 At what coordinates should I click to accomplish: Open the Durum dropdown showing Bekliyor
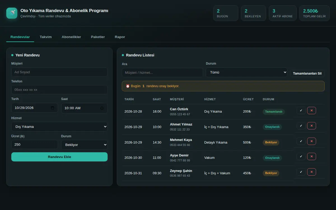[84, 145]
